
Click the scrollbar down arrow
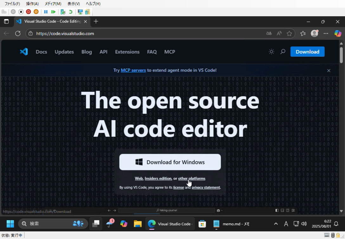[341, 211]
